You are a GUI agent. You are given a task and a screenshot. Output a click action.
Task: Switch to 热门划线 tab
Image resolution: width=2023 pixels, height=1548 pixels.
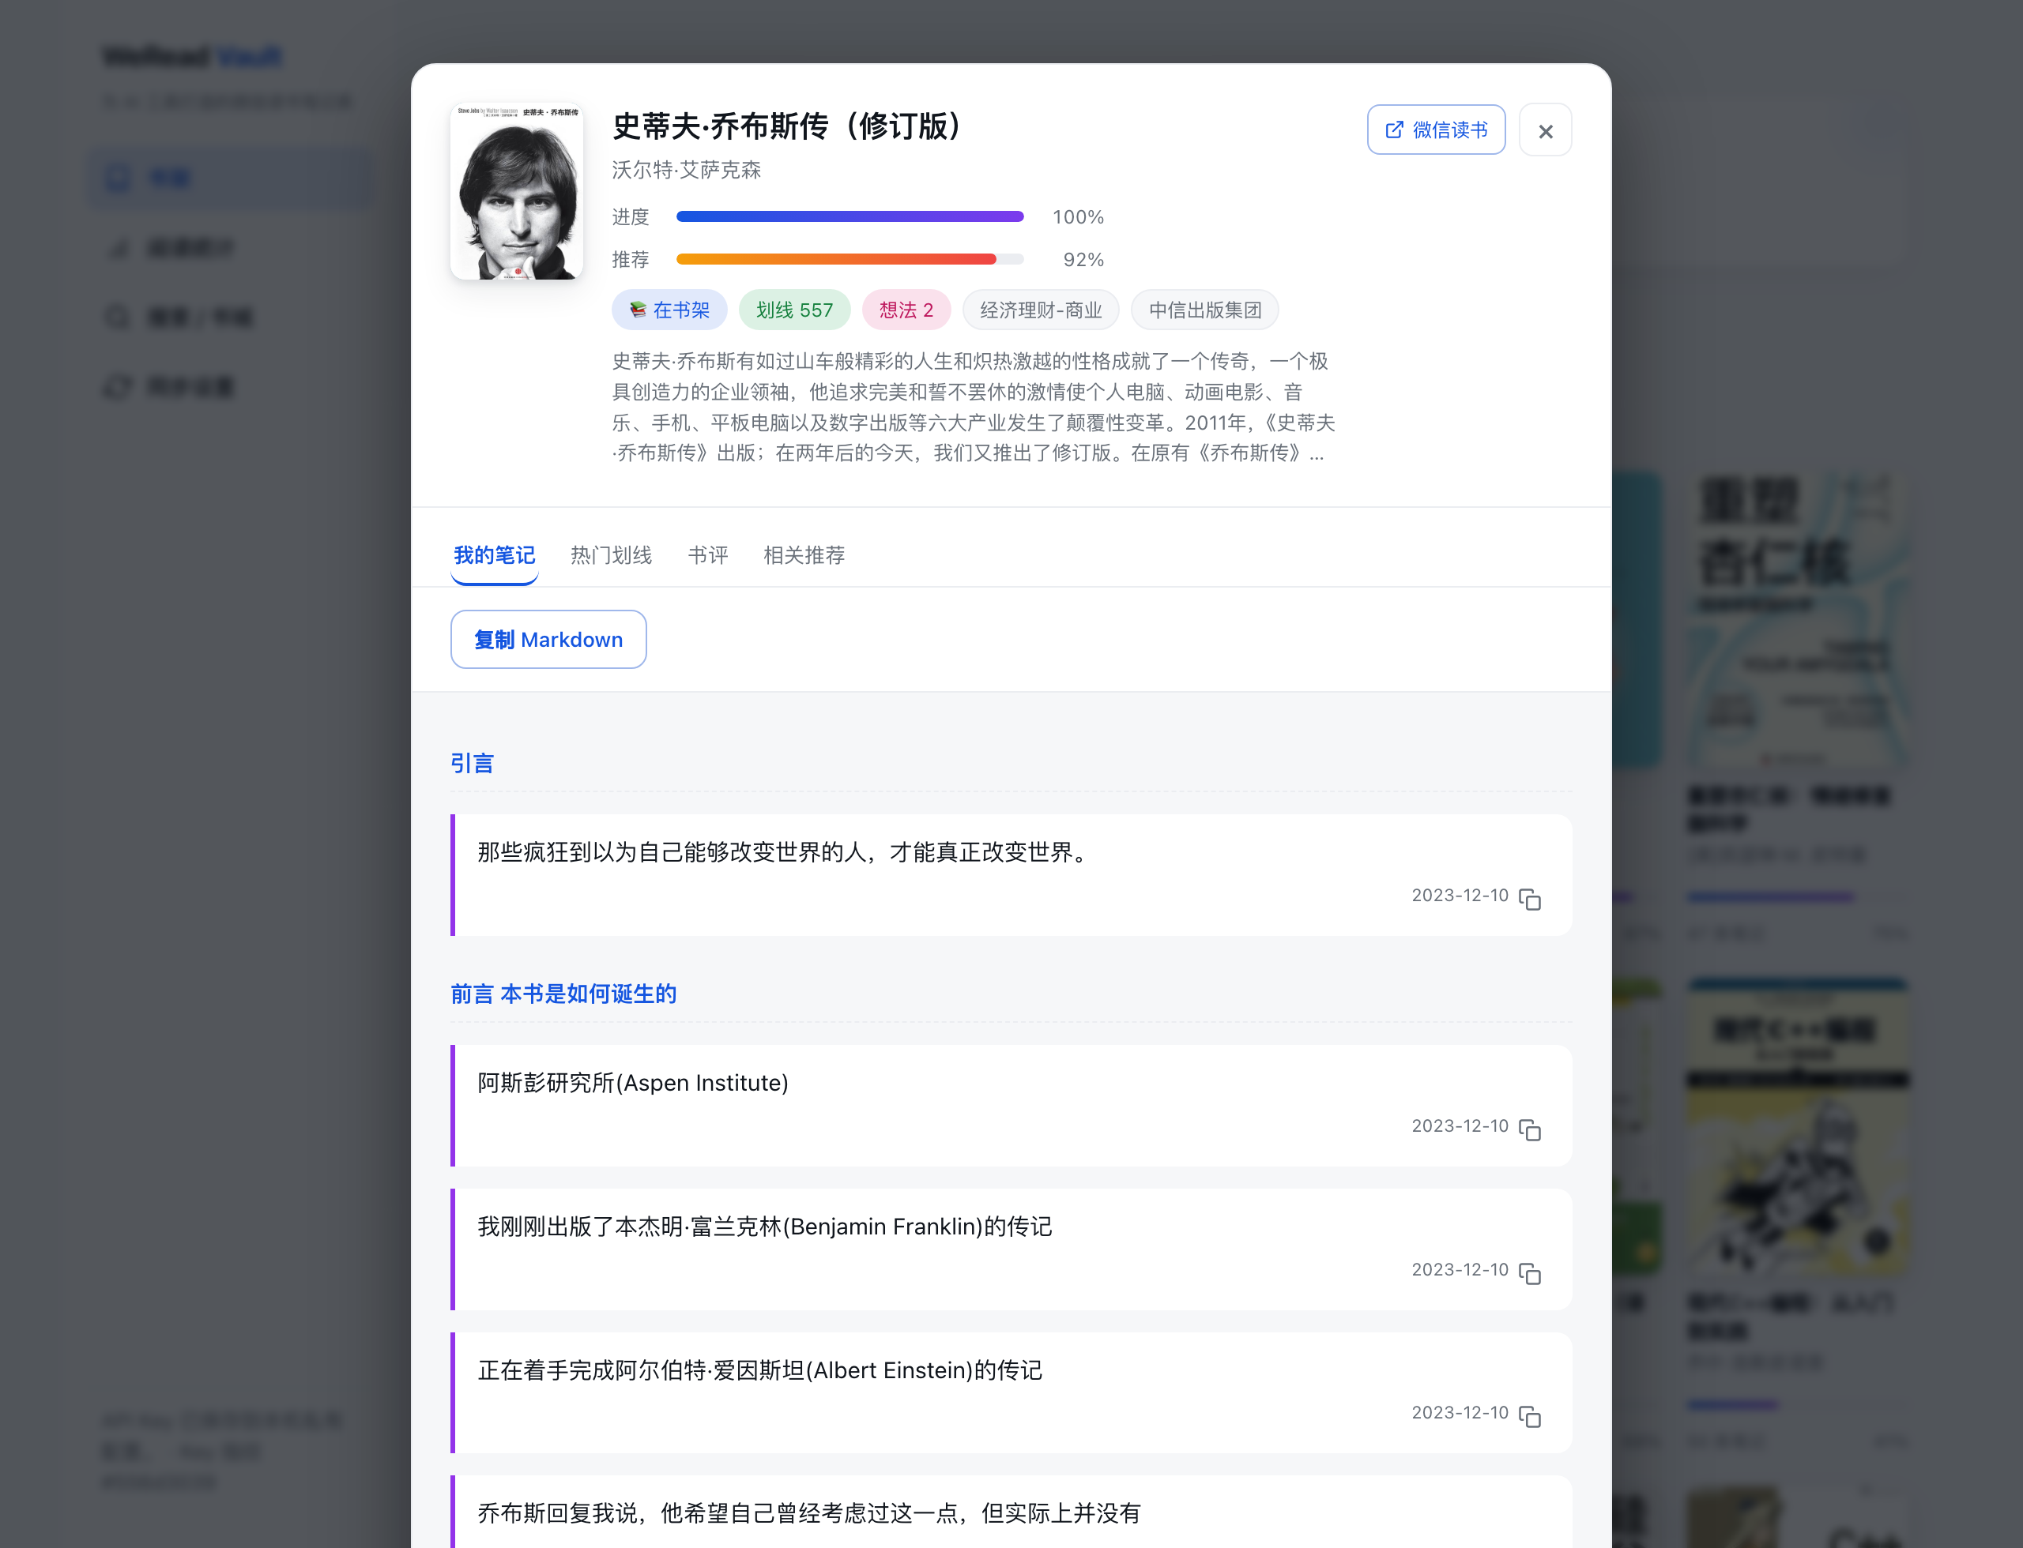click(612, 556)
